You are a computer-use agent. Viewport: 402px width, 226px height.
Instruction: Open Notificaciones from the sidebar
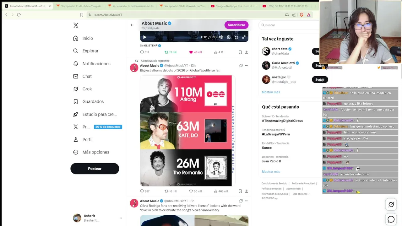tap(92, 63)
